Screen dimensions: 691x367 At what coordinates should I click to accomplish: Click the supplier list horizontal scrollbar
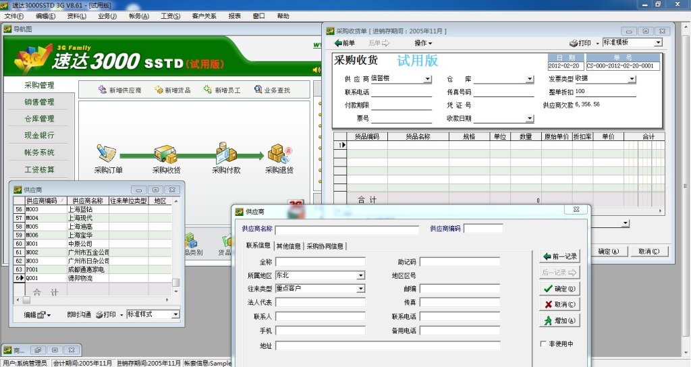pos(92,300)
